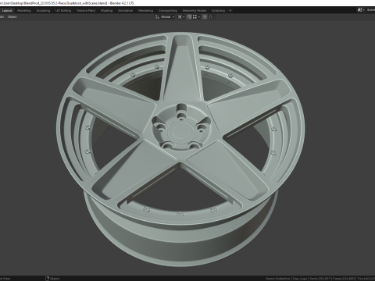Open the scene browse icon dropdown
This screenshot has width=375, height=281.
[x=361, y=10]
